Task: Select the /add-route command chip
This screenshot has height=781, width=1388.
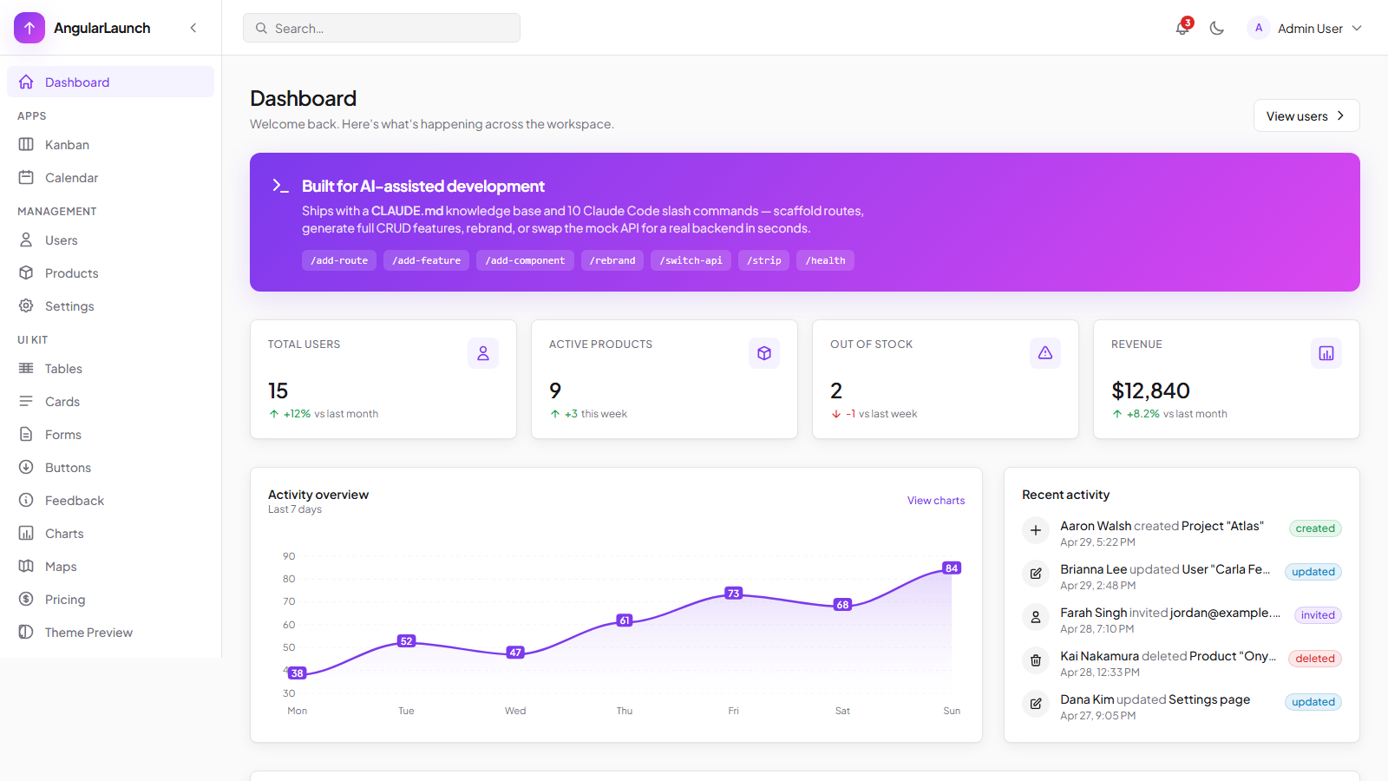Action: (x=339, y=260)
